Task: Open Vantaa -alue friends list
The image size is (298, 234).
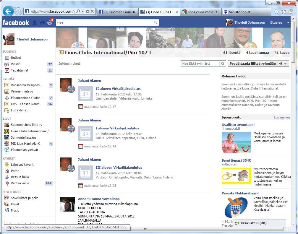Action: pyautogui.click(x=20, y=183)
